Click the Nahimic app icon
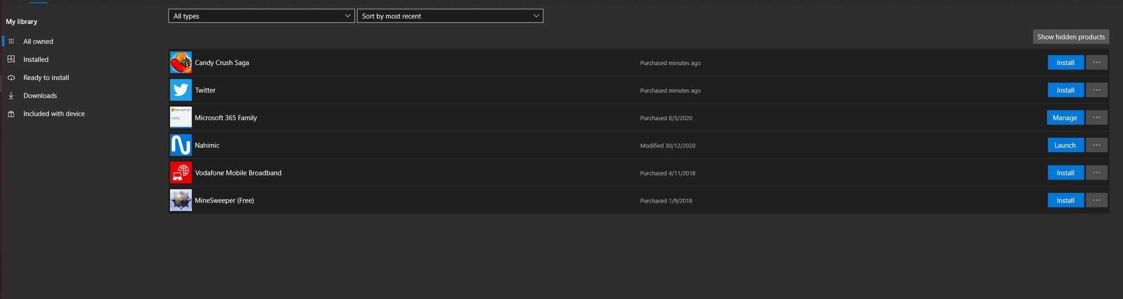Screen dimensions: 1123x299 (181, 145)
